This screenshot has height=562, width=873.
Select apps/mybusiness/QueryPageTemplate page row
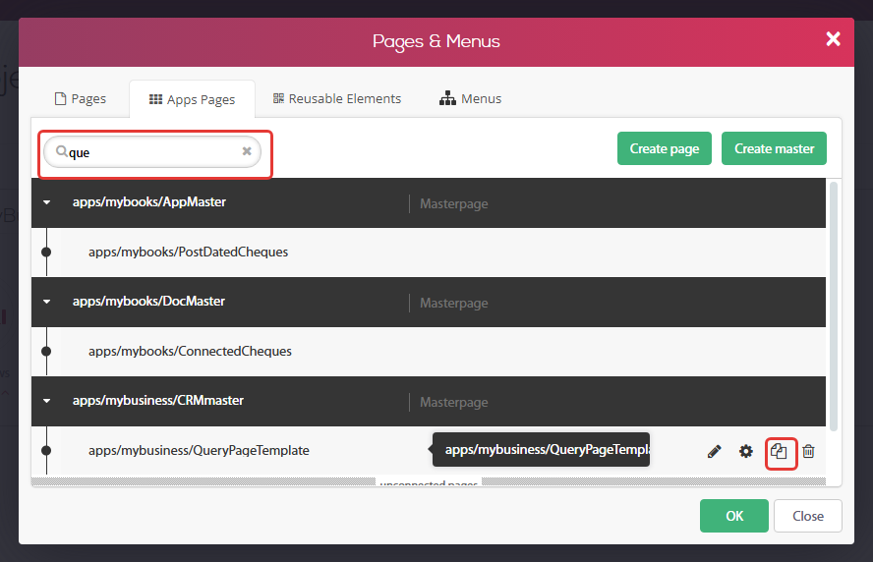(429, 450)
